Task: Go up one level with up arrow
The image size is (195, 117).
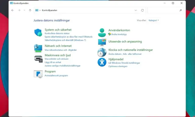Action: click(x=30, y=10)
